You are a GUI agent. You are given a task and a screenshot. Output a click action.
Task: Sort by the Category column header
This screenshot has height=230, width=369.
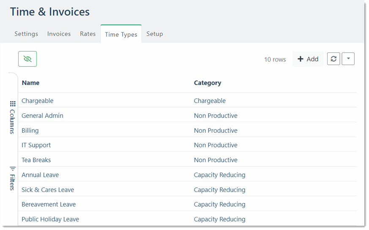pos(208,83)
